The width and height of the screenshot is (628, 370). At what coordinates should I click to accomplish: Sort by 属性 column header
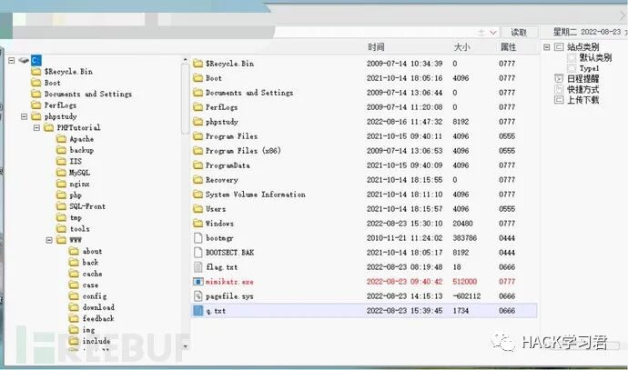508,47
